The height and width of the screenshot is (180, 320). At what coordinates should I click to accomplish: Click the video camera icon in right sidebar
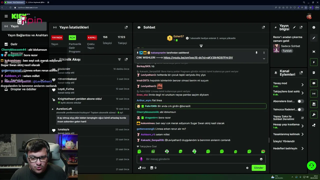coord(314,104)
